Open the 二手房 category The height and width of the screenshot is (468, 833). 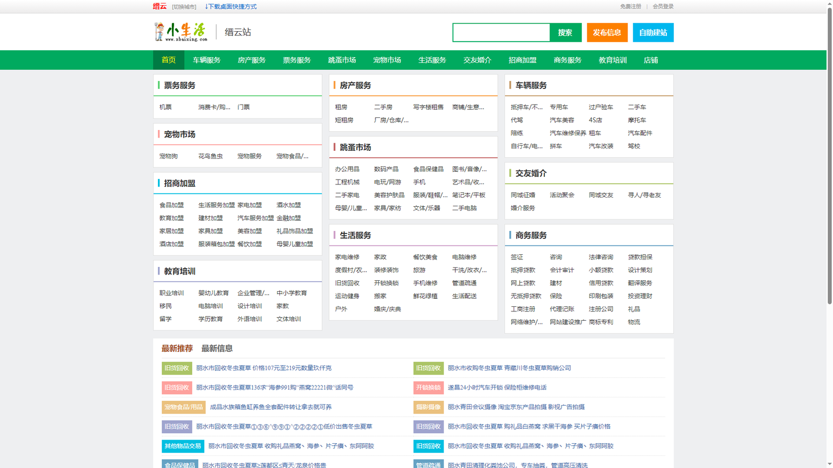[383, 107]
